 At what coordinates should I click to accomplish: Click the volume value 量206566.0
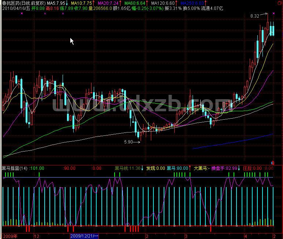pos(100,8)
